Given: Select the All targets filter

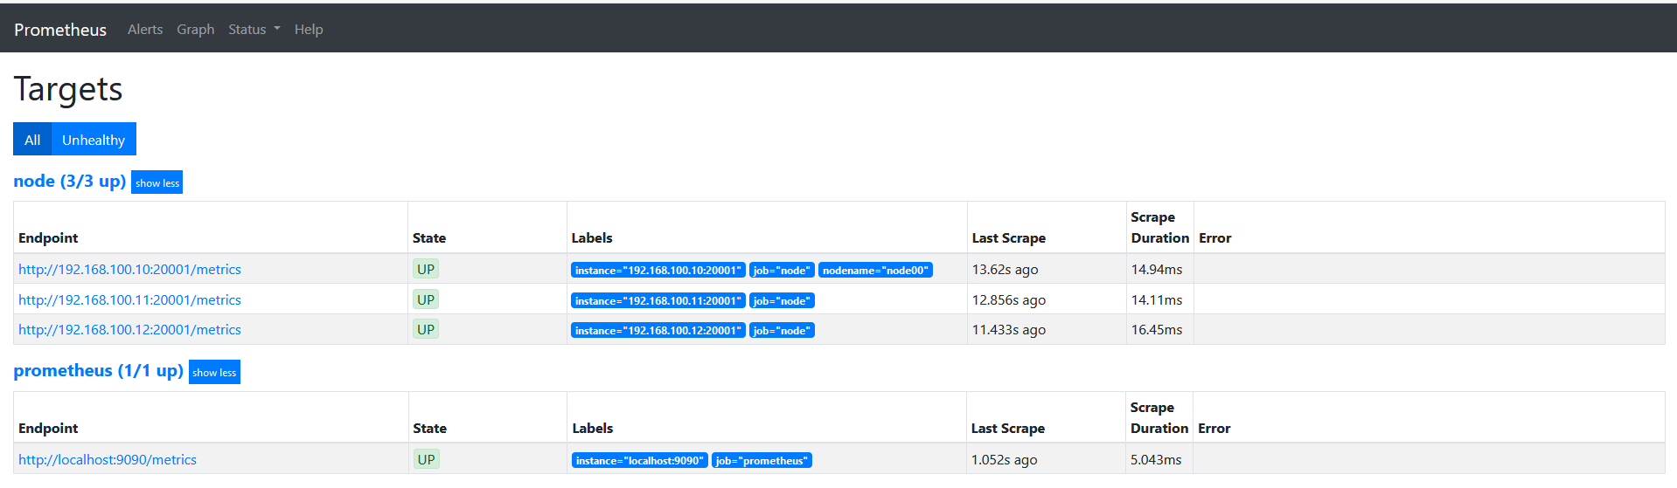Looking at the screenshot, I should pos(32,140).
